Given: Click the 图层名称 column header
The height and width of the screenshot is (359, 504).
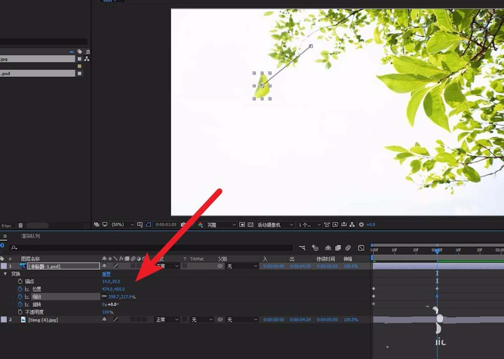Looking at the screenshot, I should [x=30, y=259].
